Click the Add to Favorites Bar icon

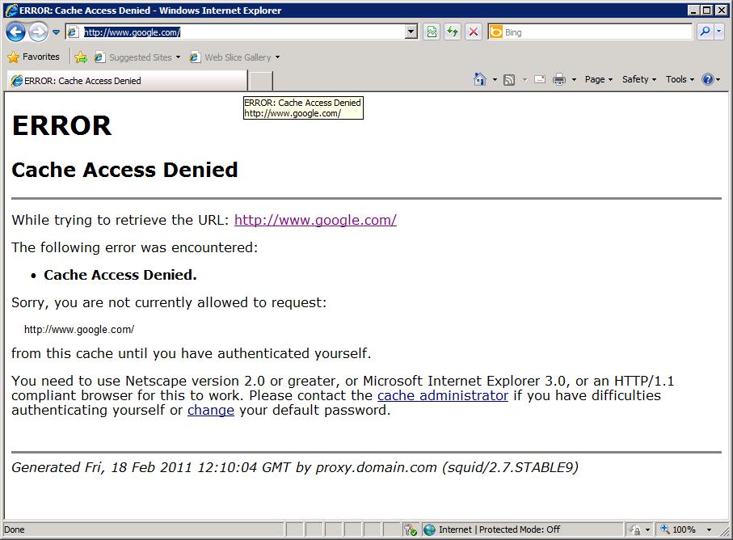pos(81,57)
